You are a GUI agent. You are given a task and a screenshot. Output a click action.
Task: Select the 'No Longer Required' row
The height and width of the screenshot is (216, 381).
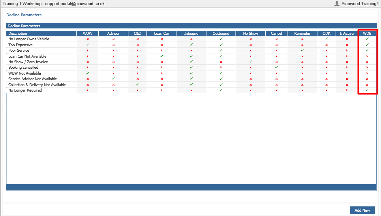191,90
